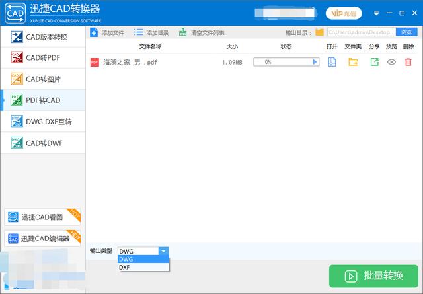Click the output directory folder icon
Screen dimensions: 423x294
click(319, 32)
